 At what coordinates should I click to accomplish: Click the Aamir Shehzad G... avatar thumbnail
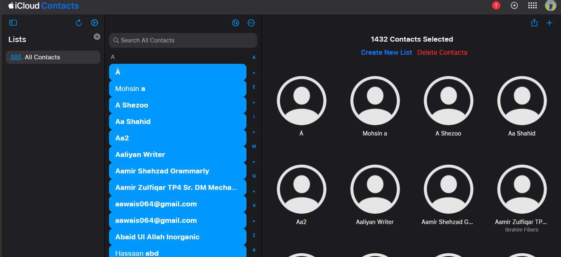448,189
